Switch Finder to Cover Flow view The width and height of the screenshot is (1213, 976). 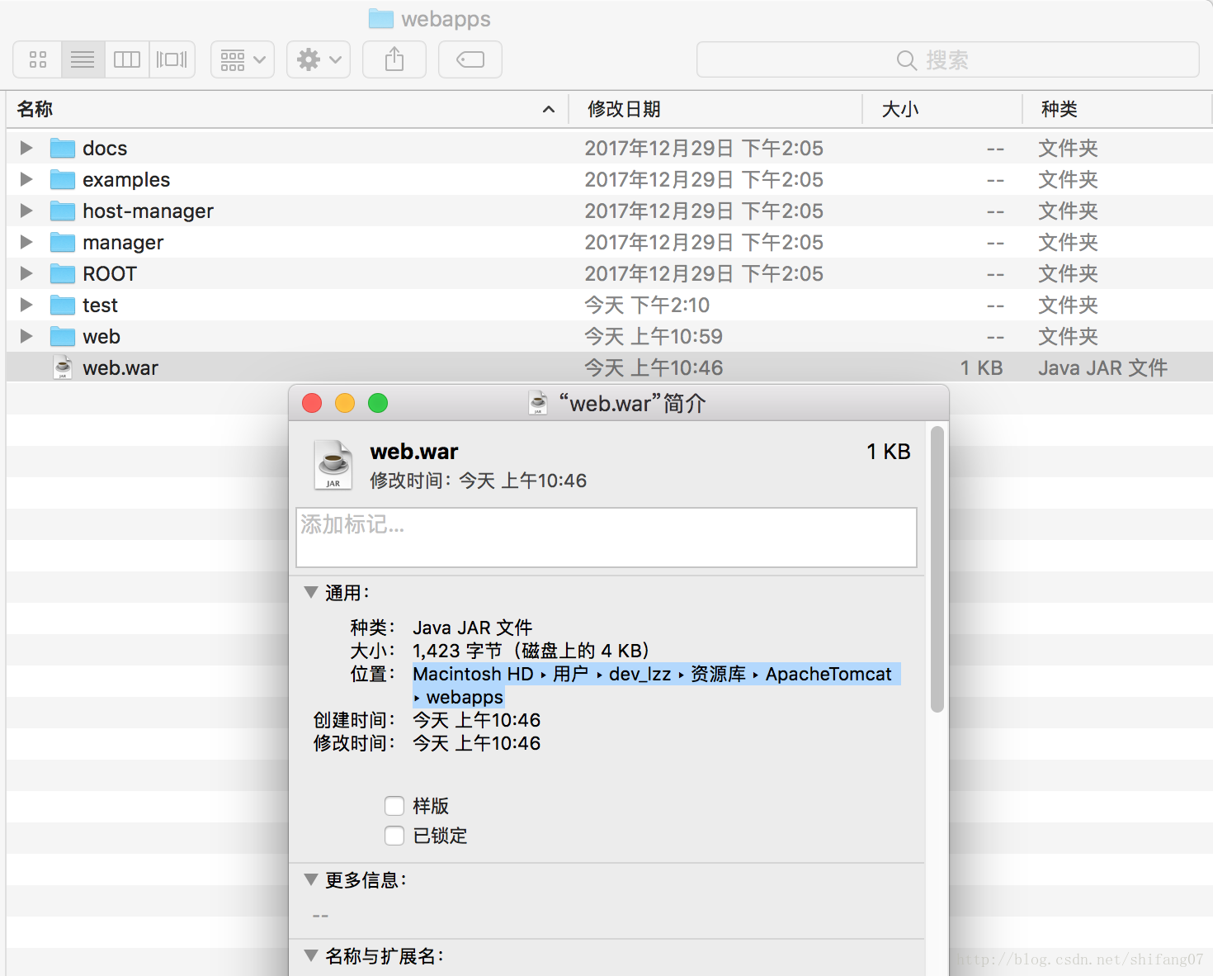tap(172, 59)
